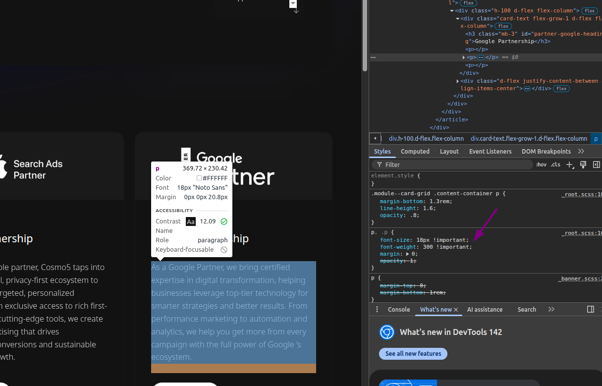Image resolution: width=602 pixels, height=386 pixels.
Task: Open the Console drawer tab
Action: [x=399, y=309]
